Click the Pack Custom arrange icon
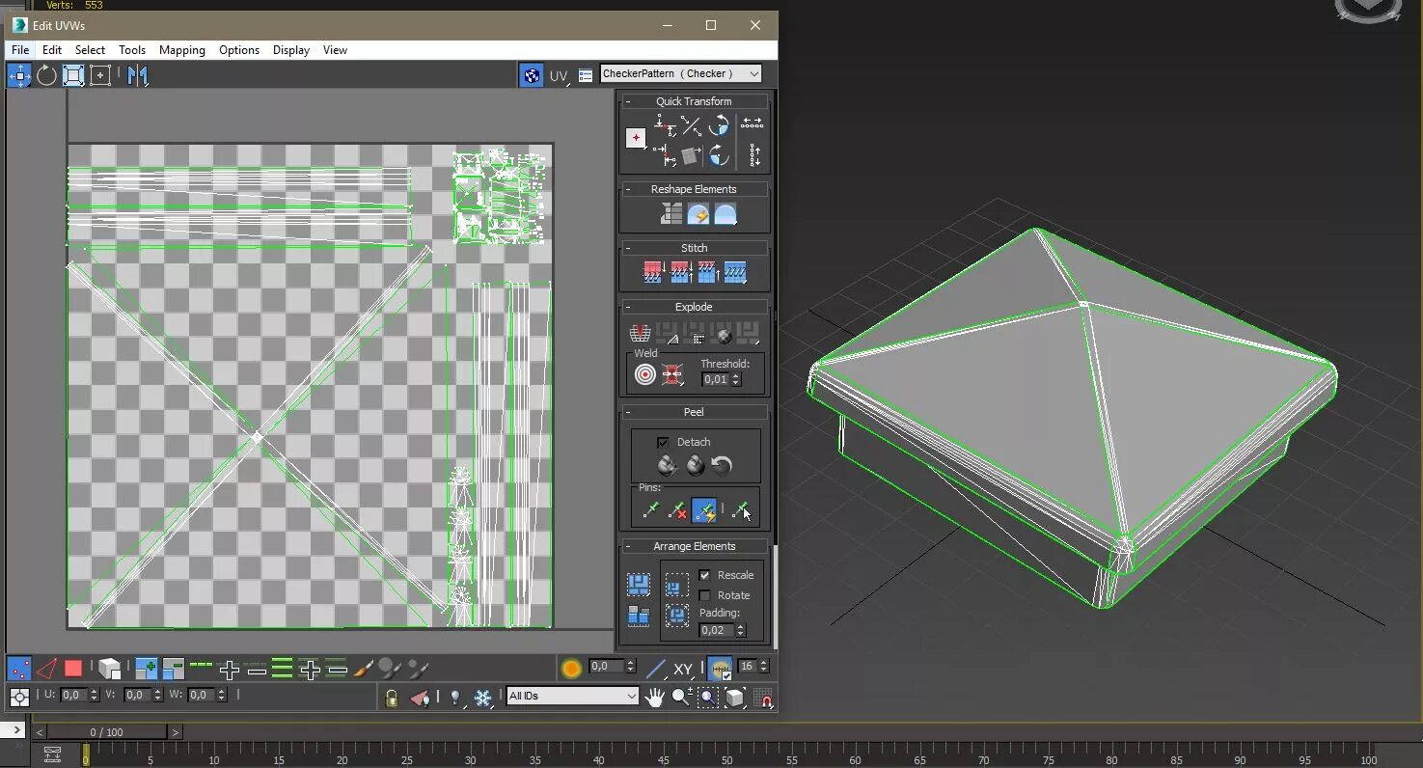 [x=638, y=584]
